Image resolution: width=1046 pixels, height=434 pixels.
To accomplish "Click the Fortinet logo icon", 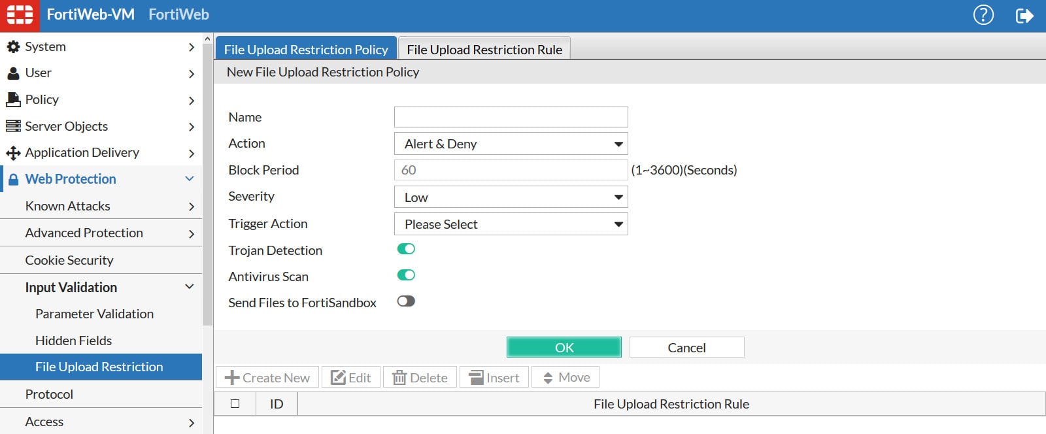I will pyautogui.click(x=20, y=15).
